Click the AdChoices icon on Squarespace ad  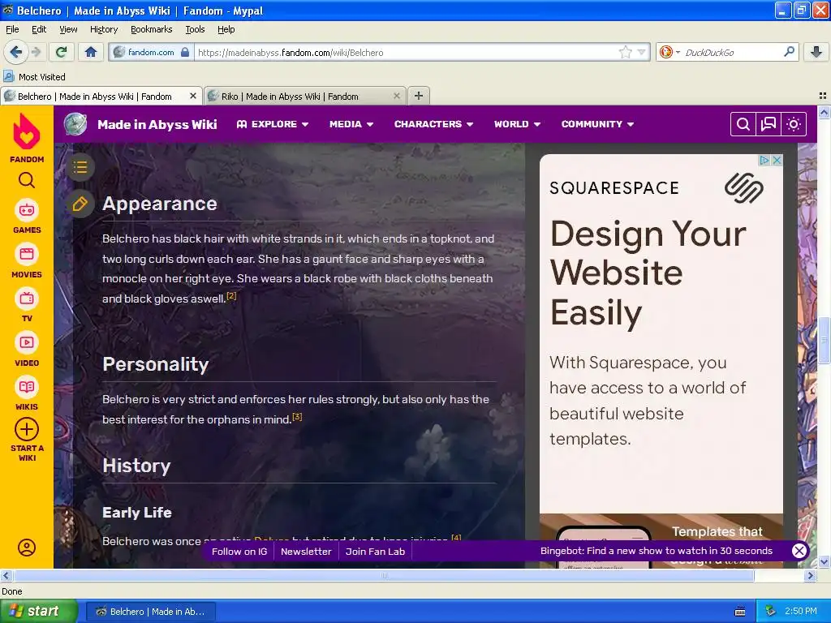click(x=764, y=160)
